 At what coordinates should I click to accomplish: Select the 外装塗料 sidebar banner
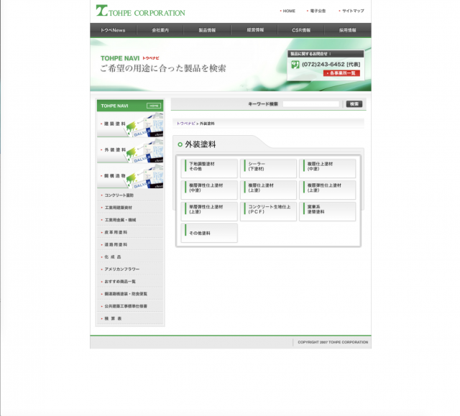[x=130, y=150]
